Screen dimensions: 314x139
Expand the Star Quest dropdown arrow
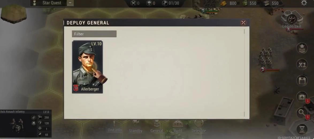(70, 3)
